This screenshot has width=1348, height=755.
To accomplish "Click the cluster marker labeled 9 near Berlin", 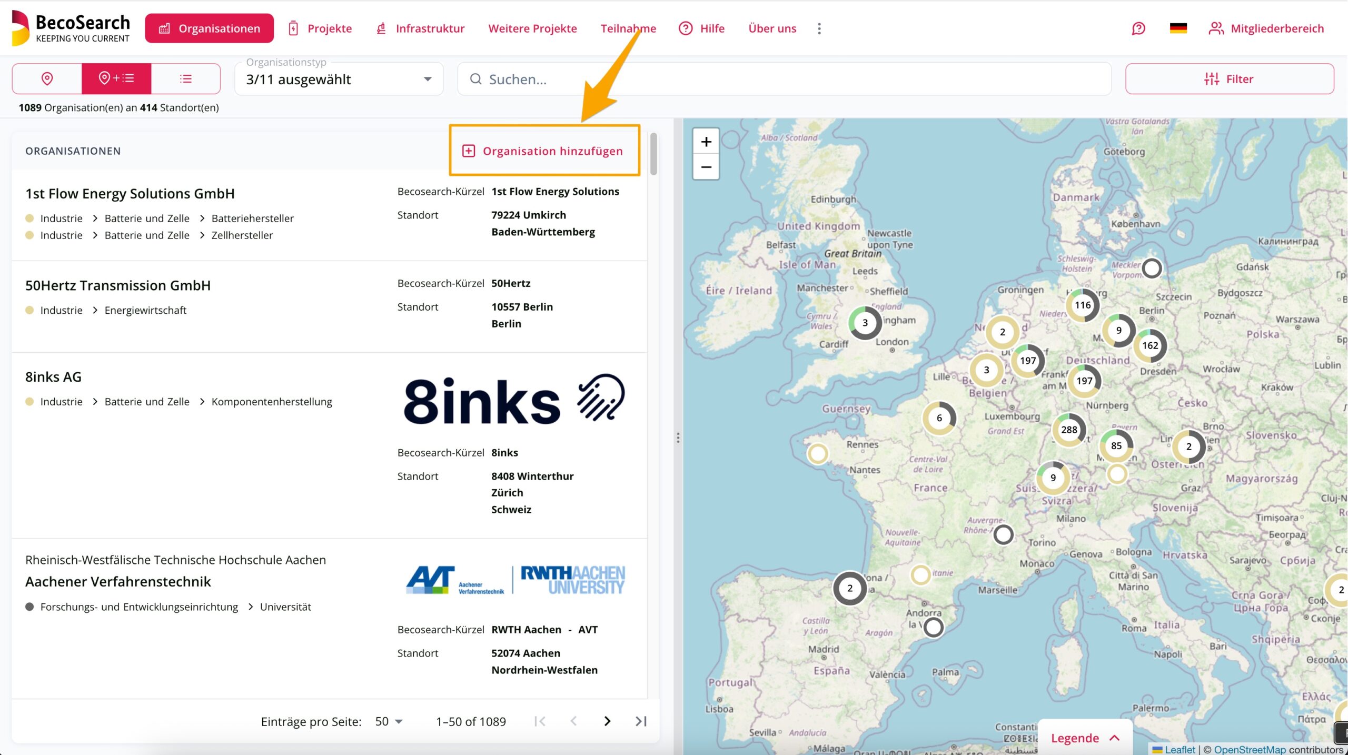I will [x=1118, y=330].
